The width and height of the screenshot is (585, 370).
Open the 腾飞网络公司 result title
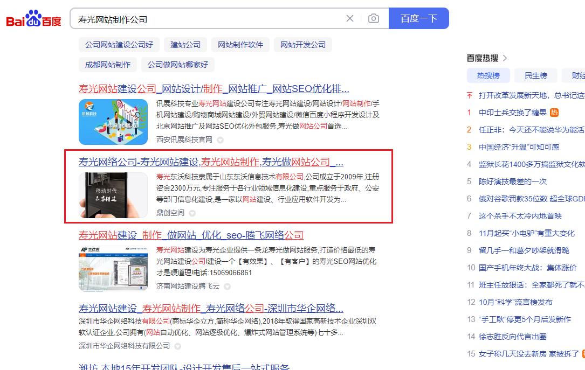pyautogui.click(x=191, y=235)
